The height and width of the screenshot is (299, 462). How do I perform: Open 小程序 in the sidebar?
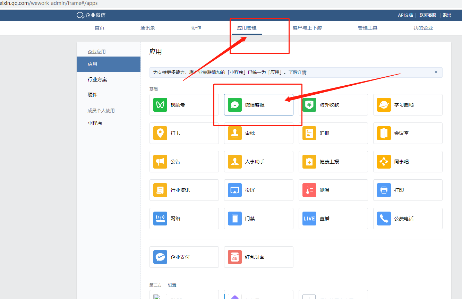[95, 123]
